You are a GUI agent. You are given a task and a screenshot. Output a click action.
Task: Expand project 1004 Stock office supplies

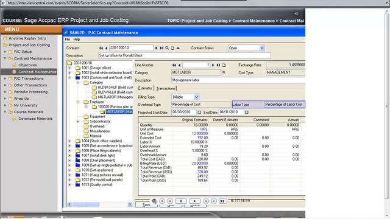click(x=69, y=141)
